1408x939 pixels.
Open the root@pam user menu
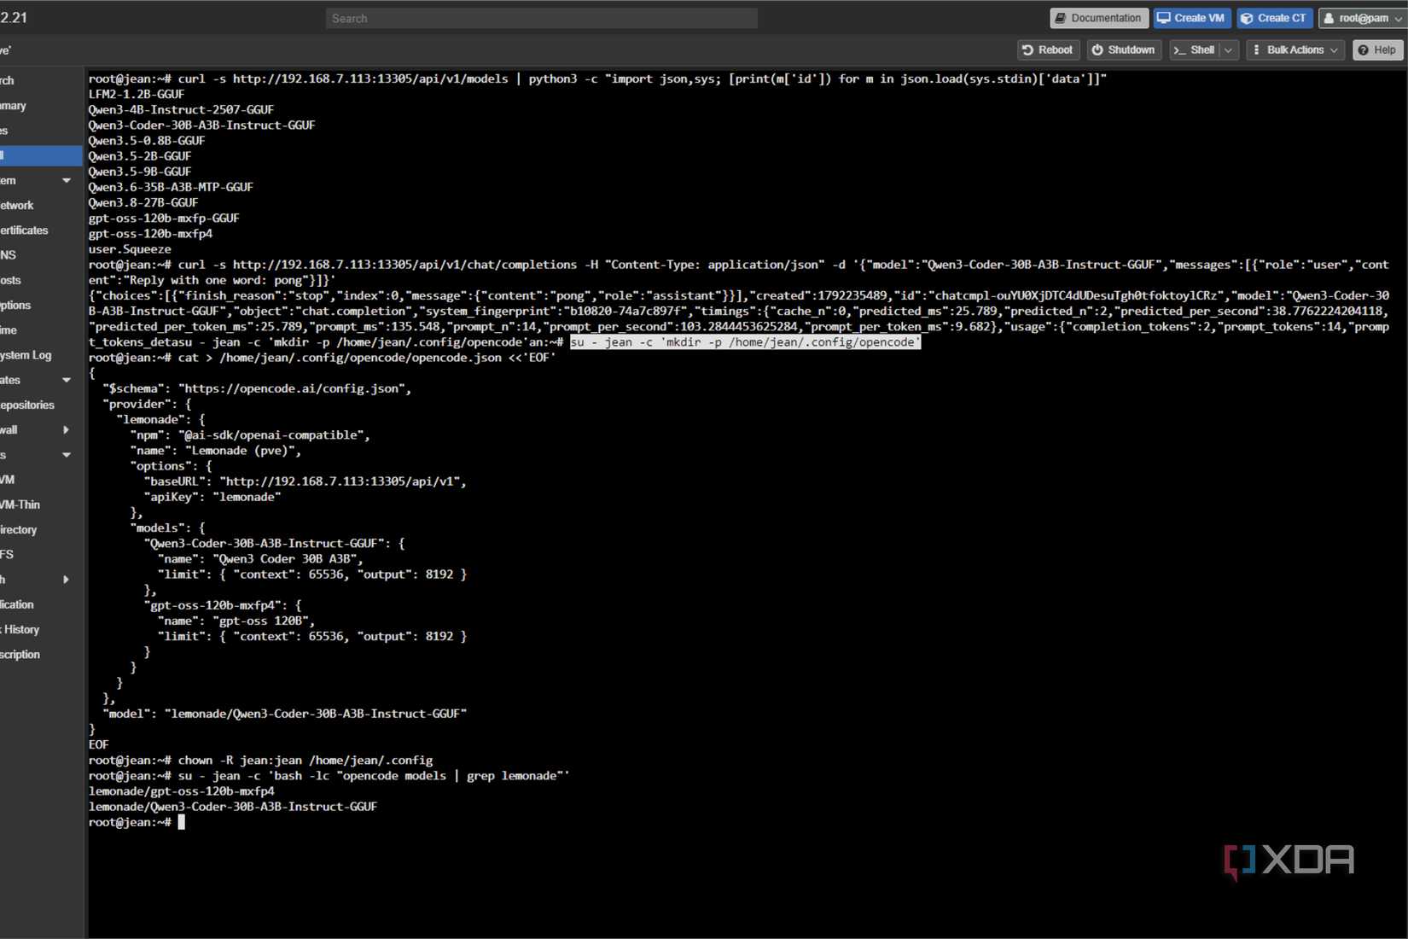[x=1363, y=18]
